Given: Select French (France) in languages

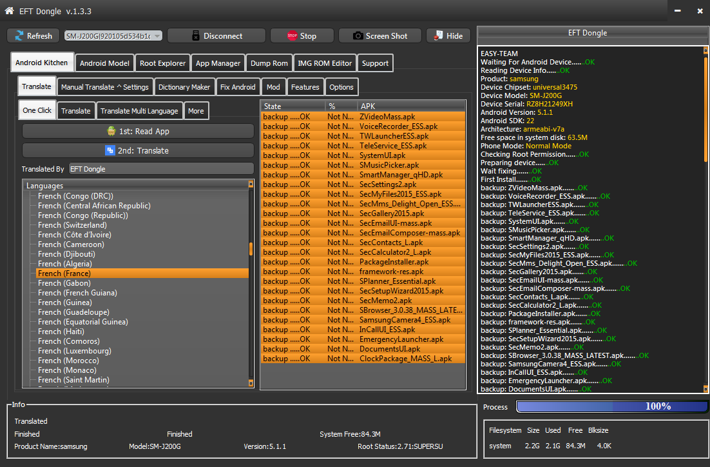Looking at the screenshot, I should coord(142,273).
